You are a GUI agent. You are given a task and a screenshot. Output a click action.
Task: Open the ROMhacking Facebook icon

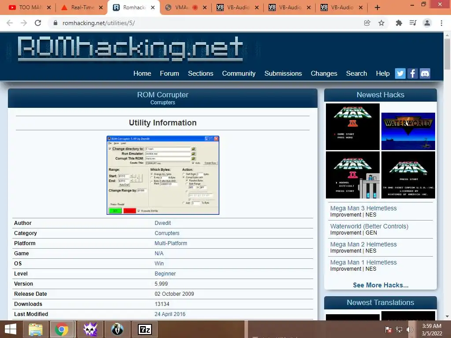[x=412, y=73]
